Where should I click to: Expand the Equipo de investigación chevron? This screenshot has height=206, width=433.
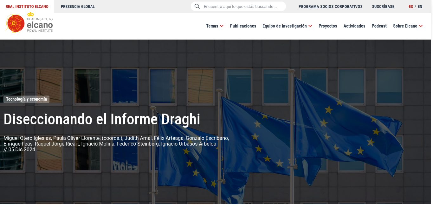[x=310, y=26]
